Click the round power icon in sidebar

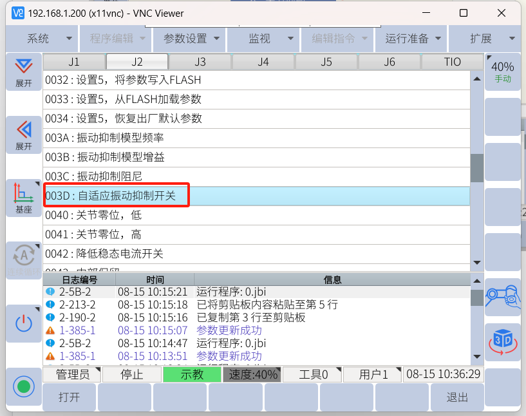coord(23,323)
